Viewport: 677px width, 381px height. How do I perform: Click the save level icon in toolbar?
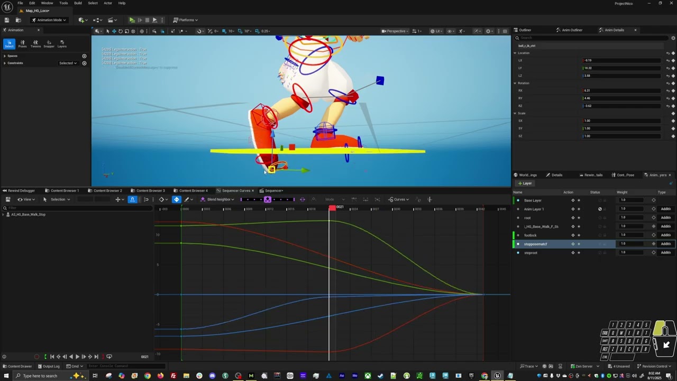pos(7,20)
